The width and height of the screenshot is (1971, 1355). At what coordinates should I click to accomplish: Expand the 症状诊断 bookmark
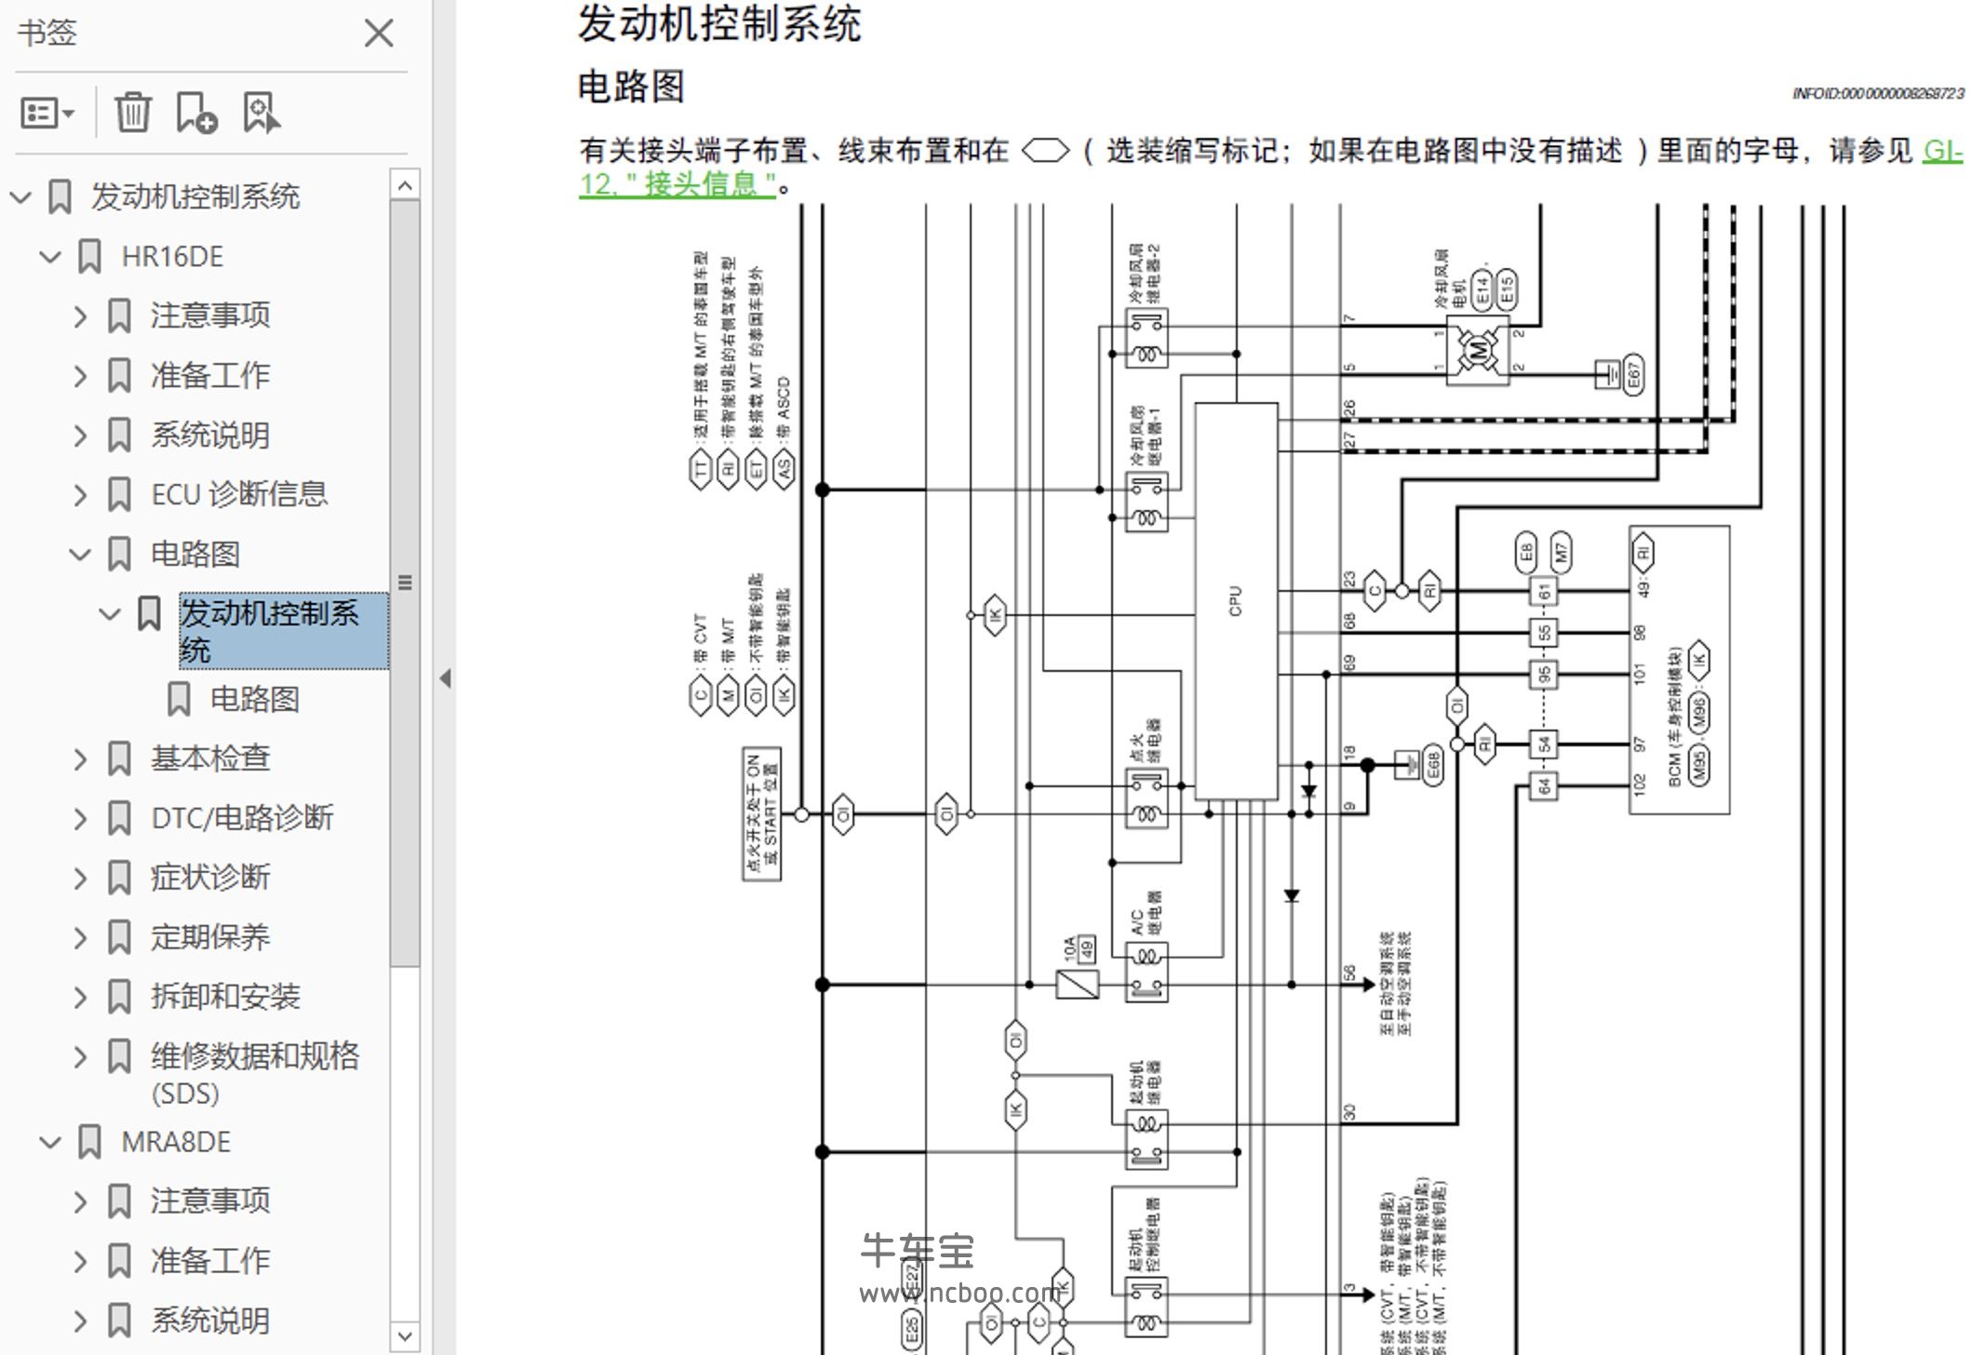pyautogui.click(x=80, y=878)
